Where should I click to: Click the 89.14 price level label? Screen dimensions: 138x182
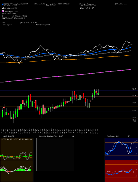point(134,95)
